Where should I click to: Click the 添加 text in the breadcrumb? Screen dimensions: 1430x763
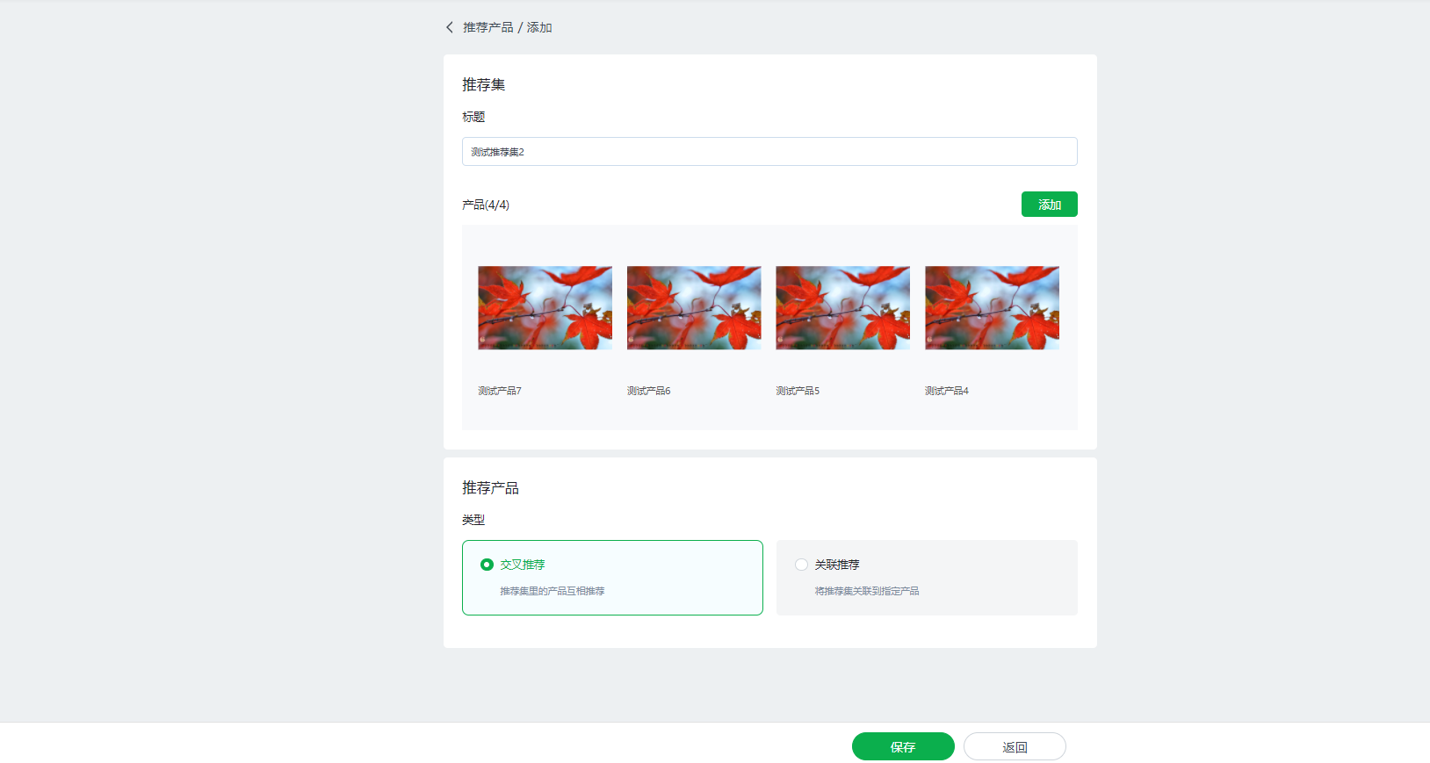[539, 27]
